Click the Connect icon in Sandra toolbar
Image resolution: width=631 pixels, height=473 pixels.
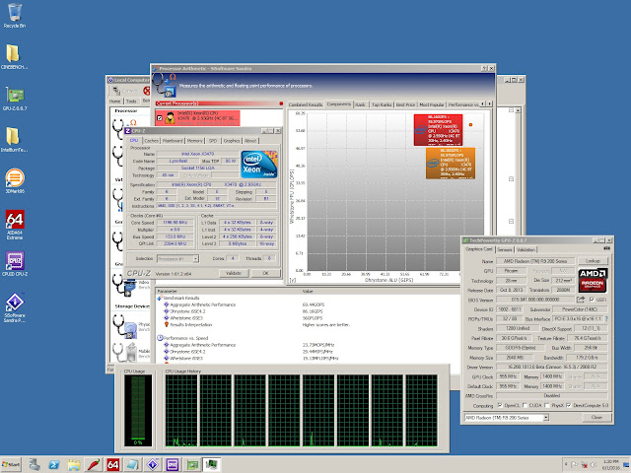[116, 91]
